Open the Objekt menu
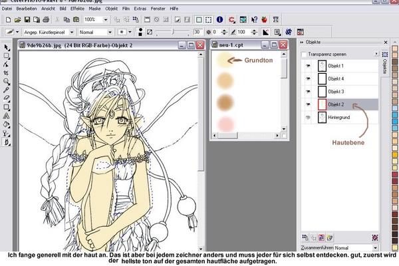 (x=112, y=9)
